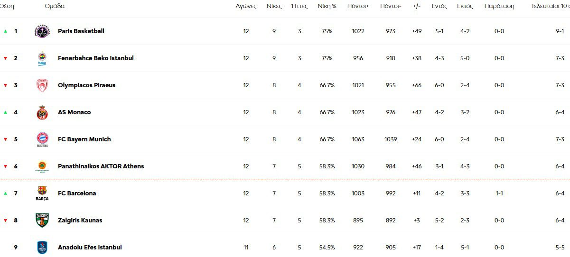Click the Anadolu Efes Istanbul logo
The image size is (570, 257).
click(x=42, y=248)
